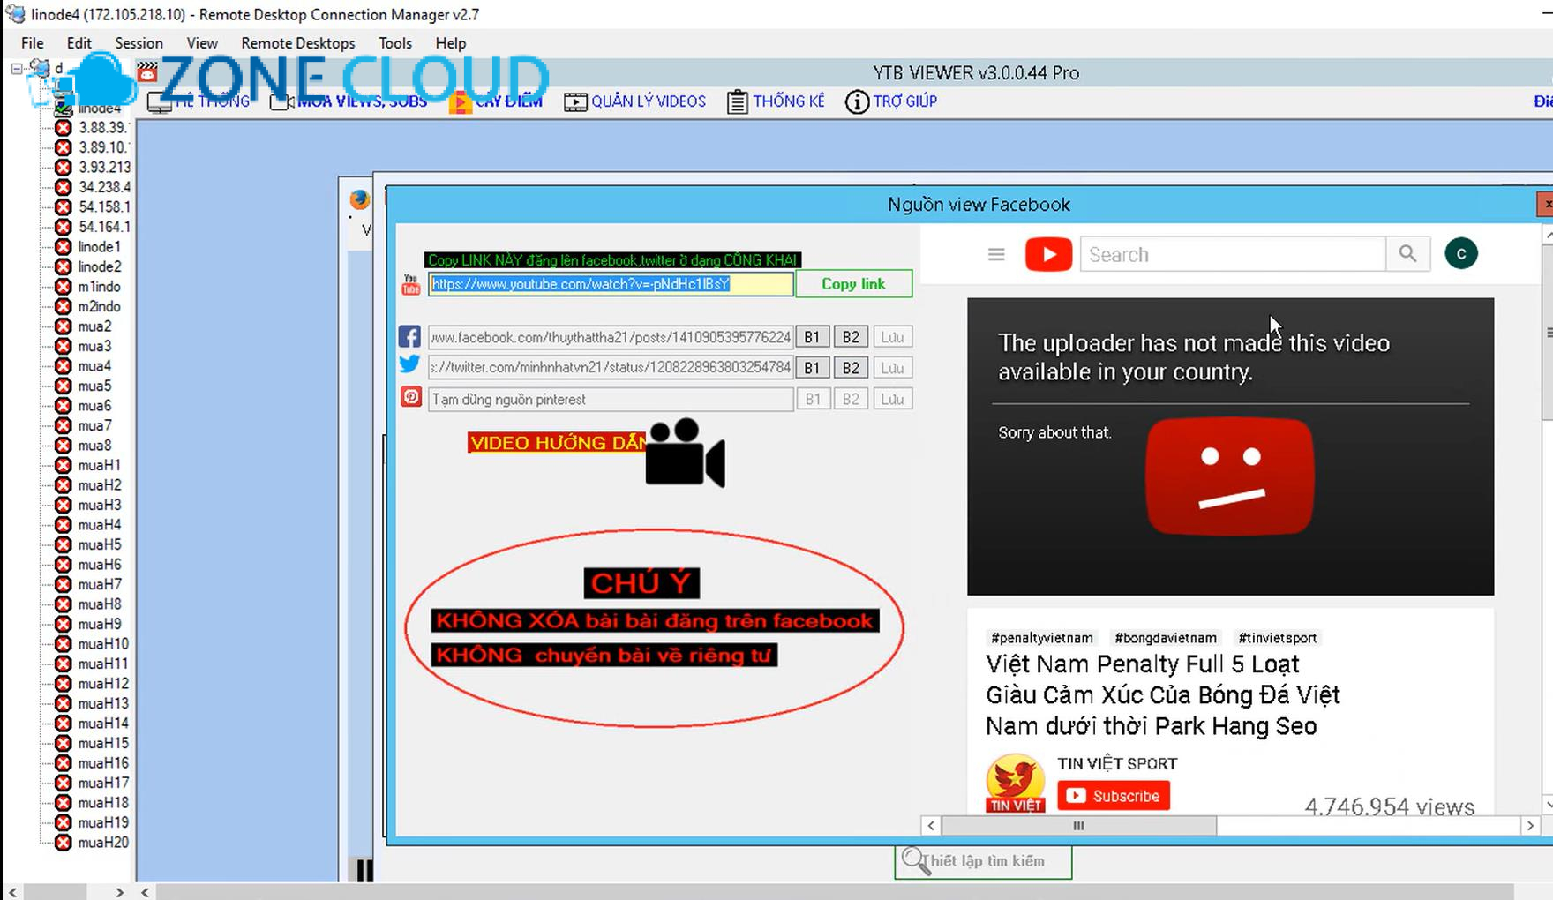This screenshot has height=900, width=1553.
Task: Open QUẢN LÝ VIDEOS panel icon
Action: [574, 101]
